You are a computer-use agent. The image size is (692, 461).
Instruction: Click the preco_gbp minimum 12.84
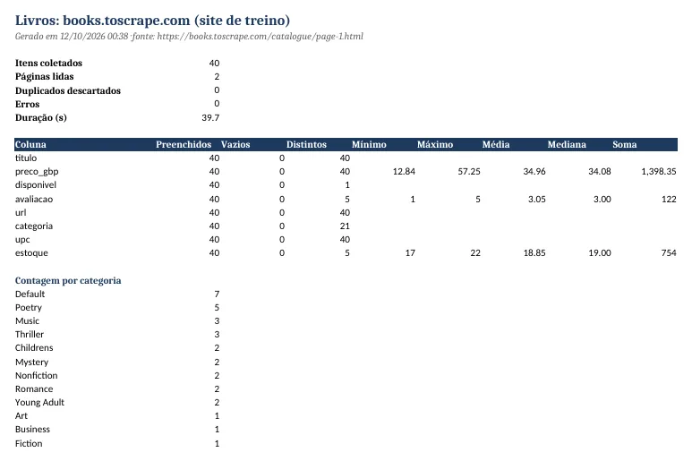coord(404,171)
